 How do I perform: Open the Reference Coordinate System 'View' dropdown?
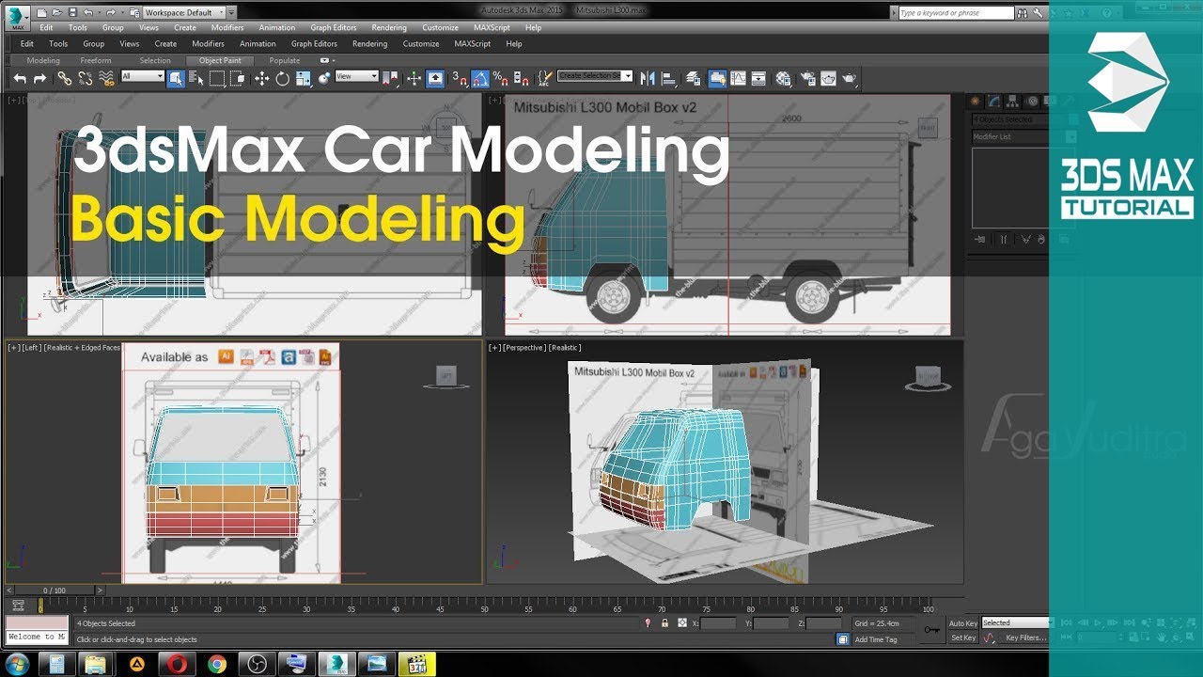(356, 76)
